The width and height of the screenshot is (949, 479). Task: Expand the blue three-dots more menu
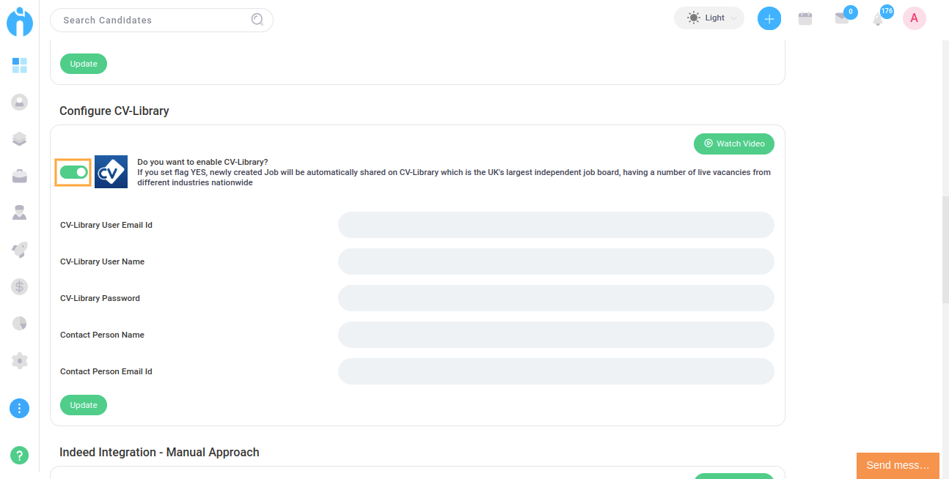(x=20, y=409)
